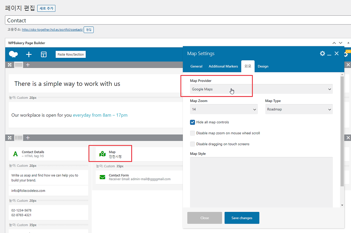Open the Map Type dropdown

point(299,109)
